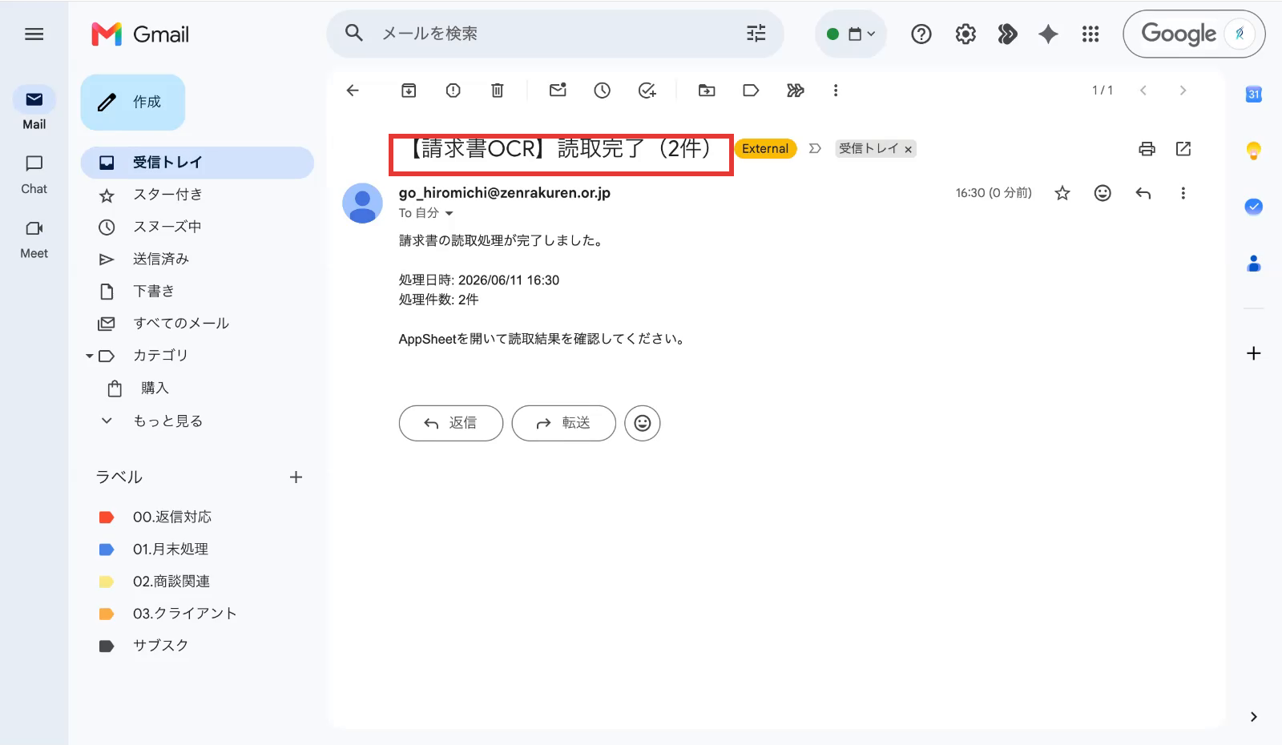Open label 02.商談関連
This screenshot has height=745, width=1282.
tap(197, 581)
